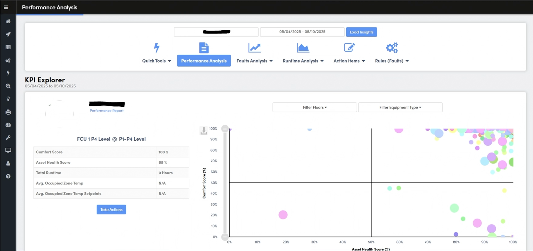533x251 pixels.
Task: Click the large pink bubble near 20% health
Action: click(x=283, y=215)
